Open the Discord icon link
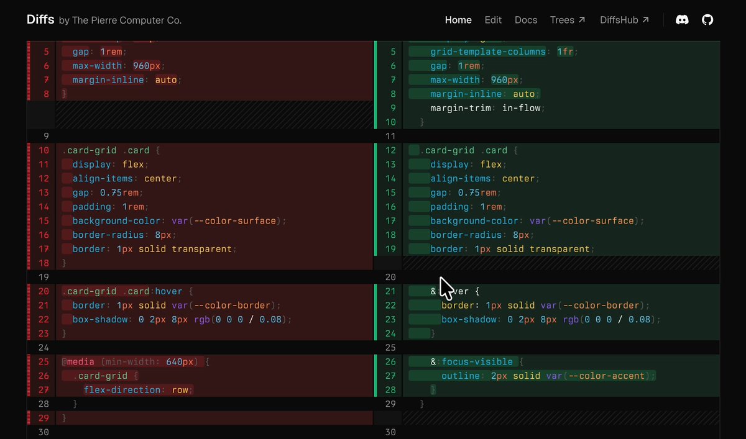 click(x=682, y=20)
